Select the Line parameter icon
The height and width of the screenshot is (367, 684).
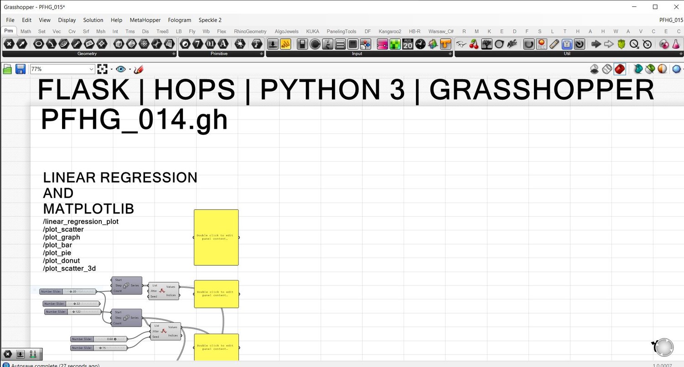tap(77, 44)
